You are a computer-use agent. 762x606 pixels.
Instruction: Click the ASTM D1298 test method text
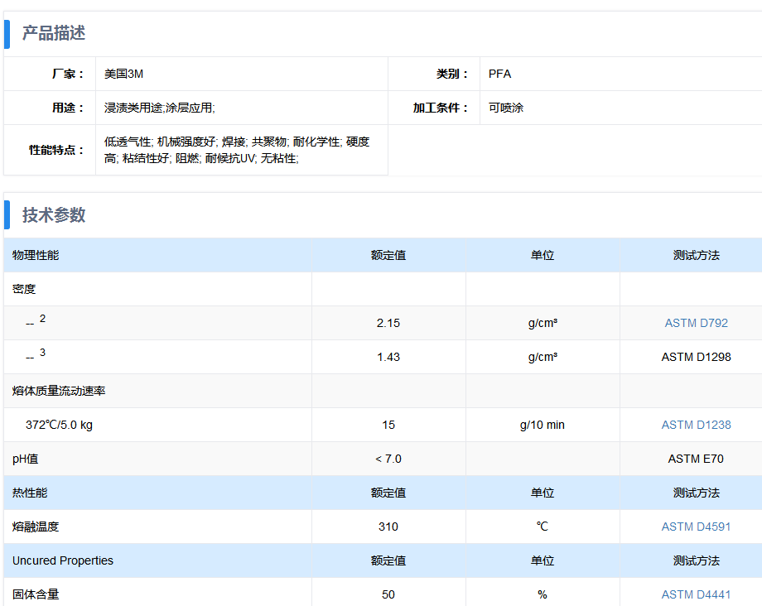click(x=696, y=357)
